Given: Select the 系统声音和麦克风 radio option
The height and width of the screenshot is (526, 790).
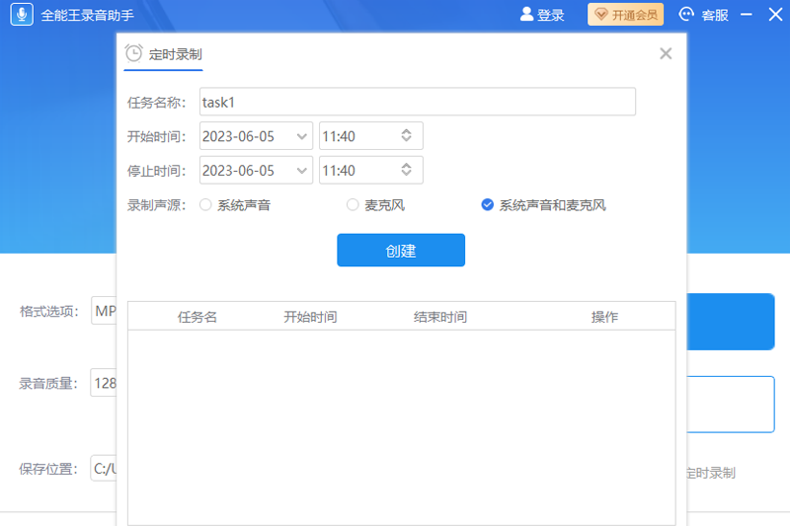Looking at the screenshot, I should [x=487, y=205].
